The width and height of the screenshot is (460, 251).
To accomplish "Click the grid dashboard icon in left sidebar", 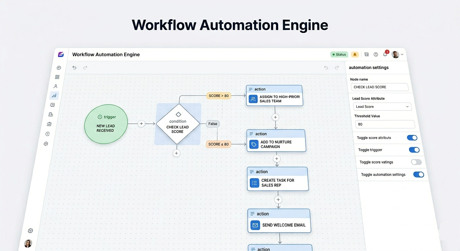I will (57, 77).
